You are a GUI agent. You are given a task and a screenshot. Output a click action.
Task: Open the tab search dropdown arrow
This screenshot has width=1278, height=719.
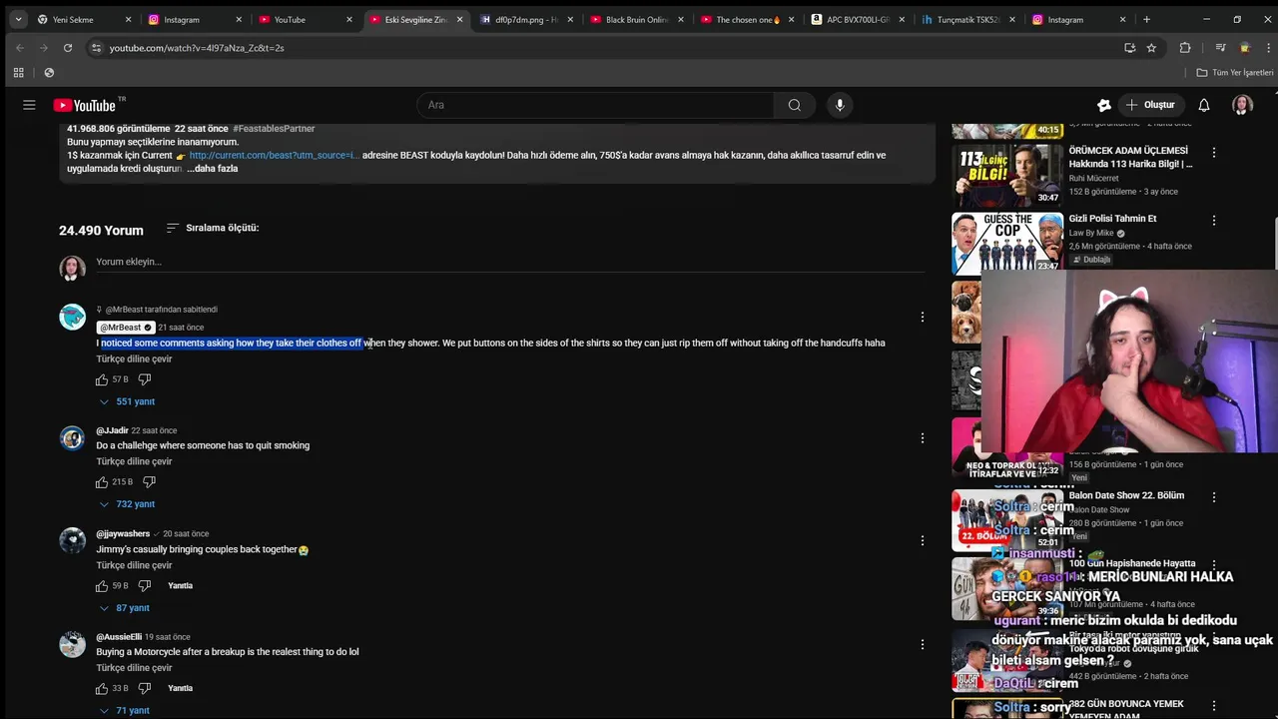(x=18, y=19)
